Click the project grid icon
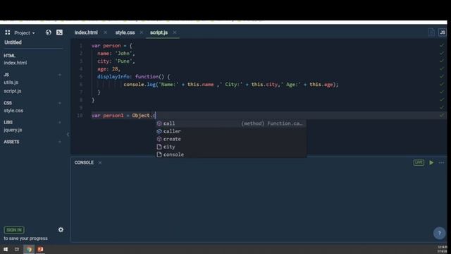Image resolution: width=451 pixels, height=254 pixels. pyautogui.click(x=8, y=32)
